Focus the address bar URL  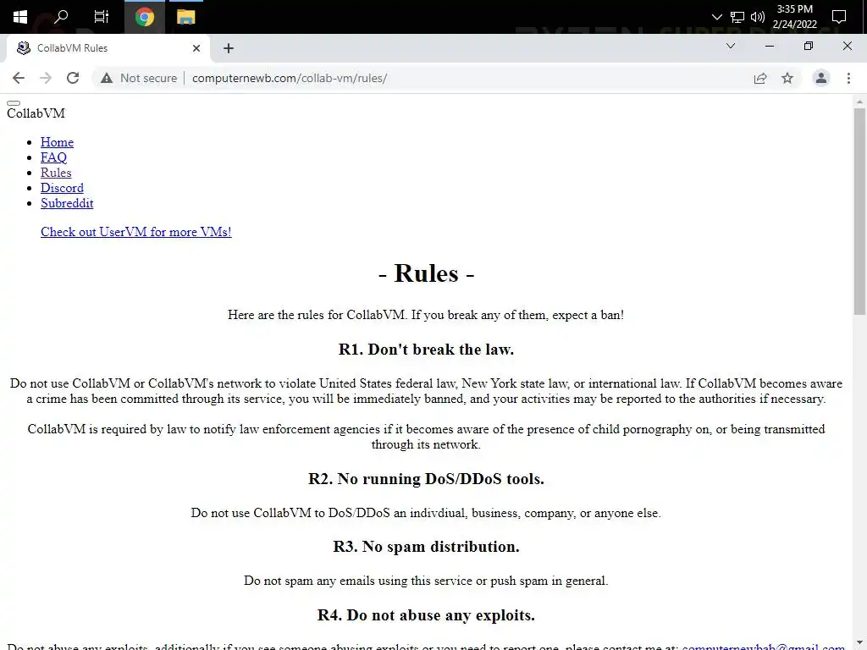pos(290,78)
